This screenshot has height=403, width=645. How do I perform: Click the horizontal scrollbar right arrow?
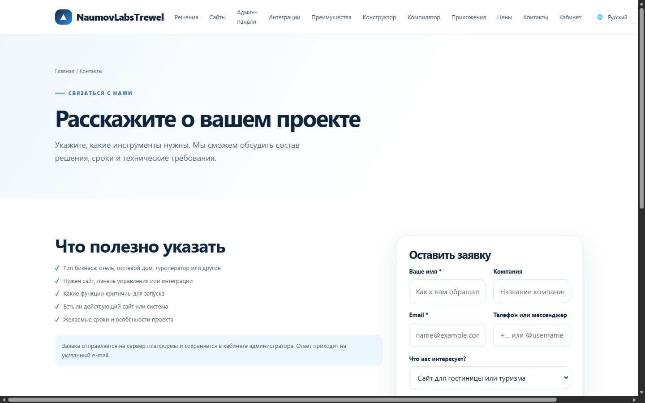coord(634,399)
